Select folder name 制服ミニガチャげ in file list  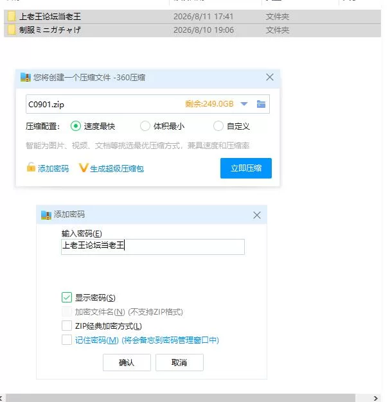(x=50, y=30)
